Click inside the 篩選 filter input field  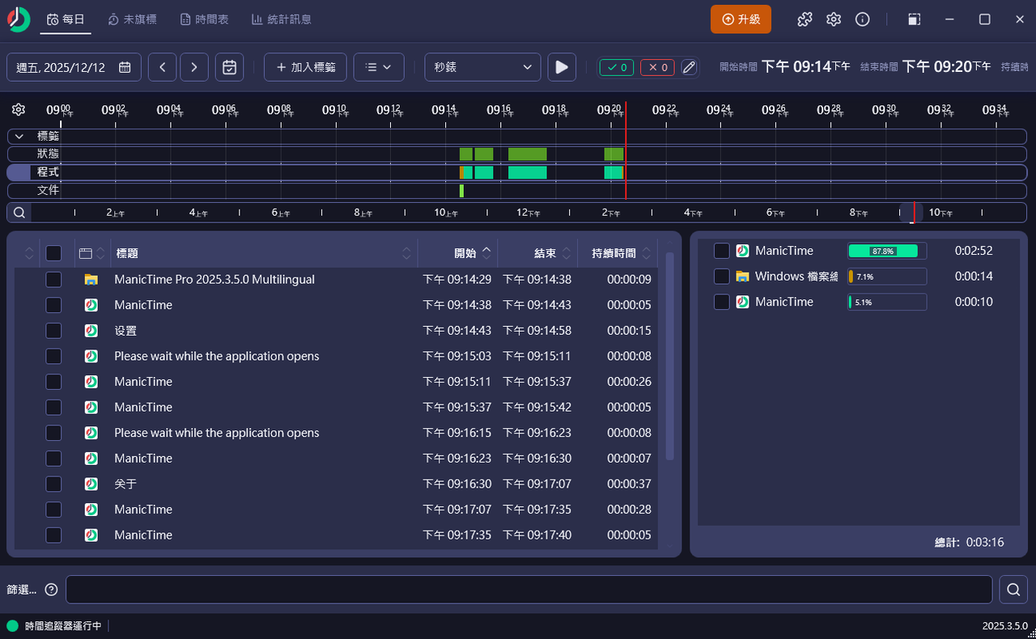(x=528, y=590)
